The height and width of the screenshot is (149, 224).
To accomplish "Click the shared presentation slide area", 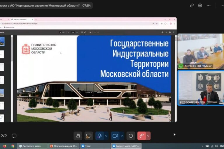I will click(94, 79).
